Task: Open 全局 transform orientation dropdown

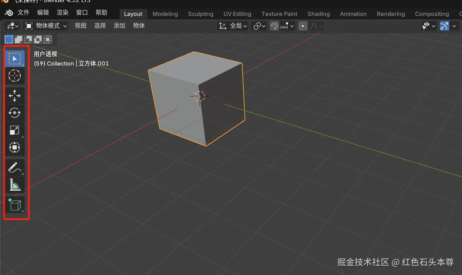Action: pos(233,26)
